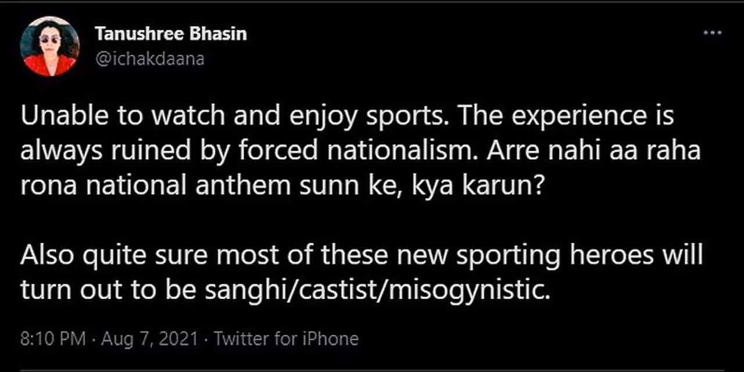Screen dimensions: 744x372
Task: Visit the @ichakdaana handle profile
Action: coord(149,59)
